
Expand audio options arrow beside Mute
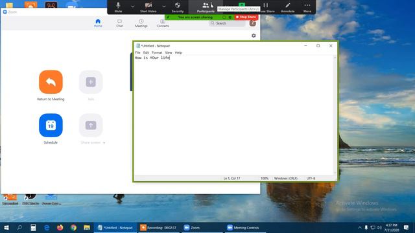132,6
